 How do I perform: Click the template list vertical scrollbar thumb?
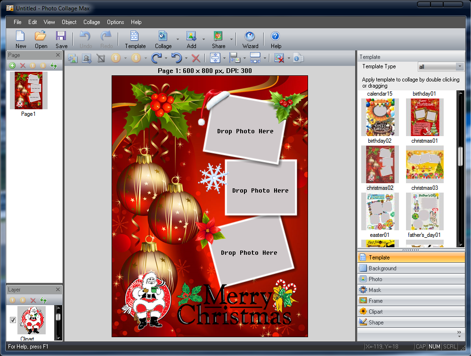click(x=460, y=156)
